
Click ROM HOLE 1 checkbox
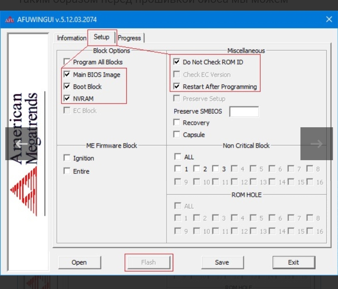(178, 218)
